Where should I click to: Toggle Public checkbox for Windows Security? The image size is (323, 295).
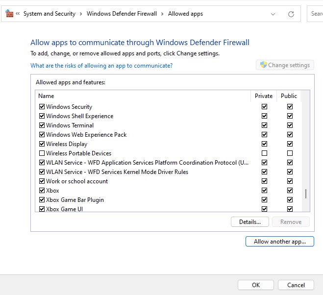click(290, 106)
